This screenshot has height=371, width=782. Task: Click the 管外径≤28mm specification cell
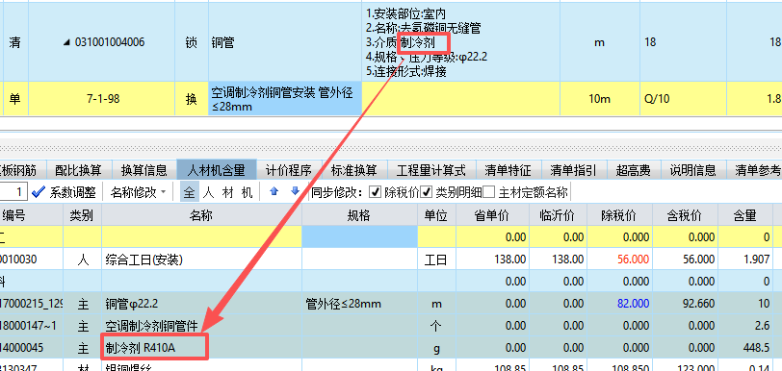click(x=359, y=304)
